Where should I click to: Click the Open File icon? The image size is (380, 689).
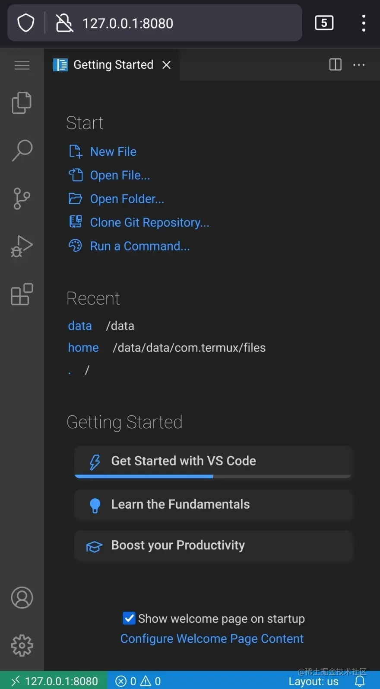click(x=76, y=175)
